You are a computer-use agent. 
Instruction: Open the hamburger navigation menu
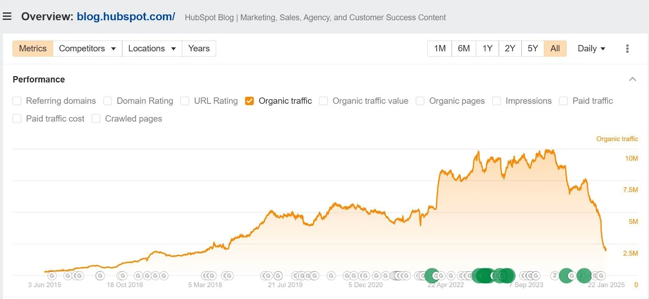pos(7,16)
